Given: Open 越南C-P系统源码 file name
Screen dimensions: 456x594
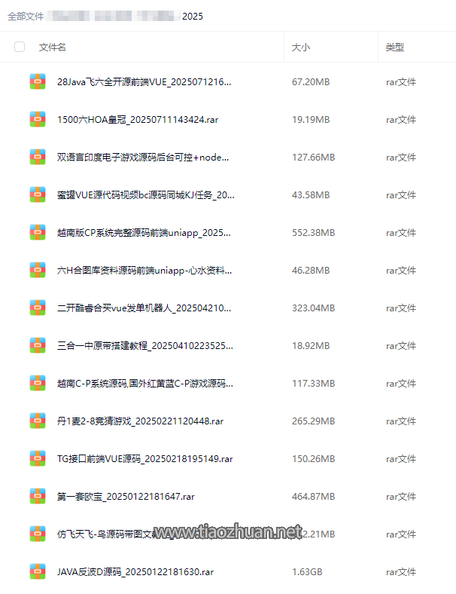Looking at the screenshot, I should 145,384.
